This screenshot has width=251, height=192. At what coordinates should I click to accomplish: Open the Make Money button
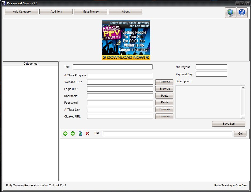click(x=91, y=11)
